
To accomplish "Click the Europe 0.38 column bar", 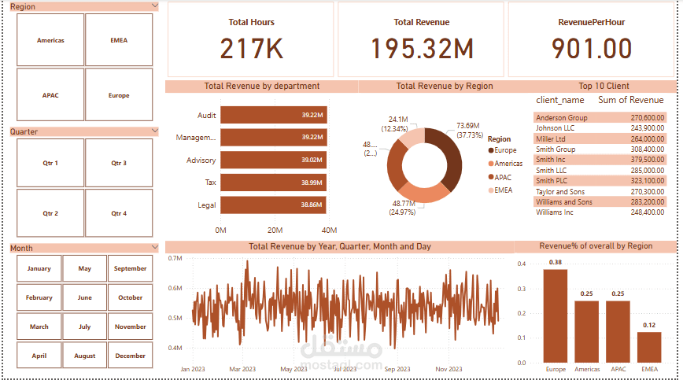I will 556,316.
